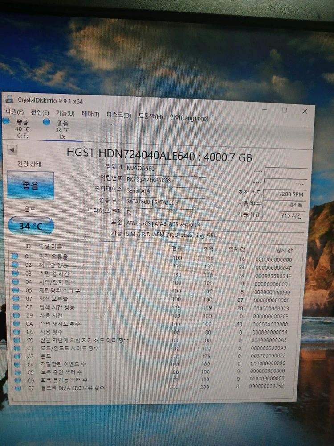Select attribute name 울트라 DMA CRC 오류 횟수
334x446 pixels.
(x=73, y=388)
